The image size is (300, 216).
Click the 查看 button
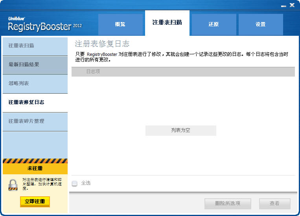(x=275, y=203)
